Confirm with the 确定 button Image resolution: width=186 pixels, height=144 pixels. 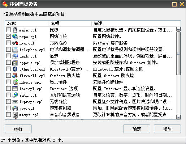coord(137,129)
